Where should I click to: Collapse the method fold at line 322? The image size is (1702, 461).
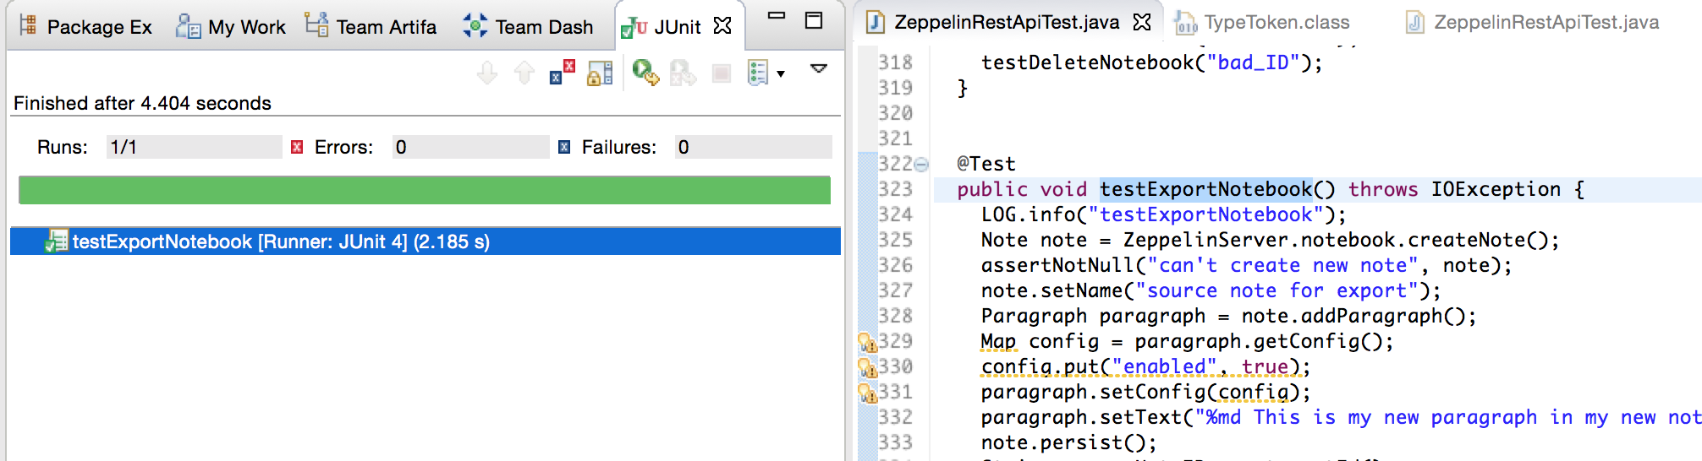pyautogui.click(x=921, y=165)
